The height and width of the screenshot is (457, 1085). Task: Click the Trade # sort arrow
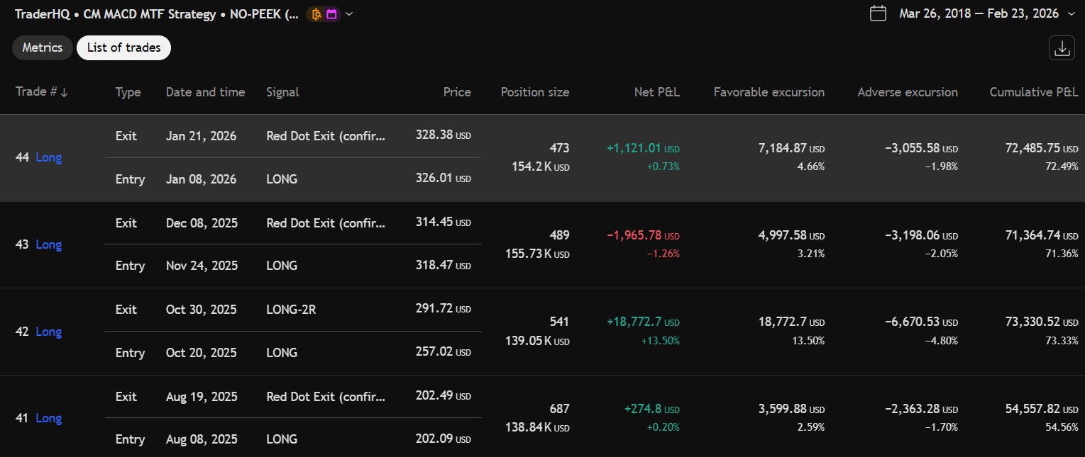65,92
